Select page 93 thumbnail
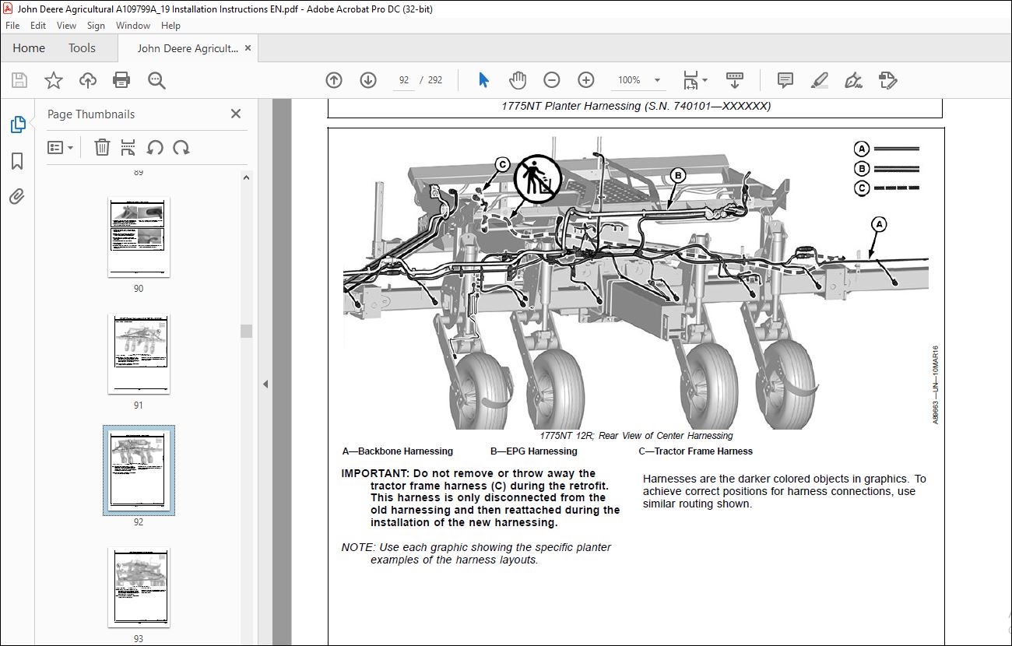 point(139,587)
